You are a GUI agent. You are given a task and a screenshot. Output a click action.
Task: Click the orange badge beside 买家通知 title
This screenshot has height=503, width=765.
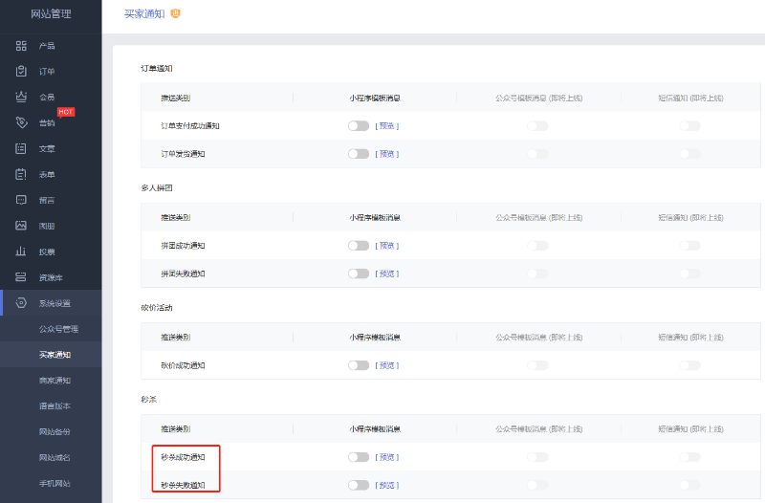coord(175,13)
